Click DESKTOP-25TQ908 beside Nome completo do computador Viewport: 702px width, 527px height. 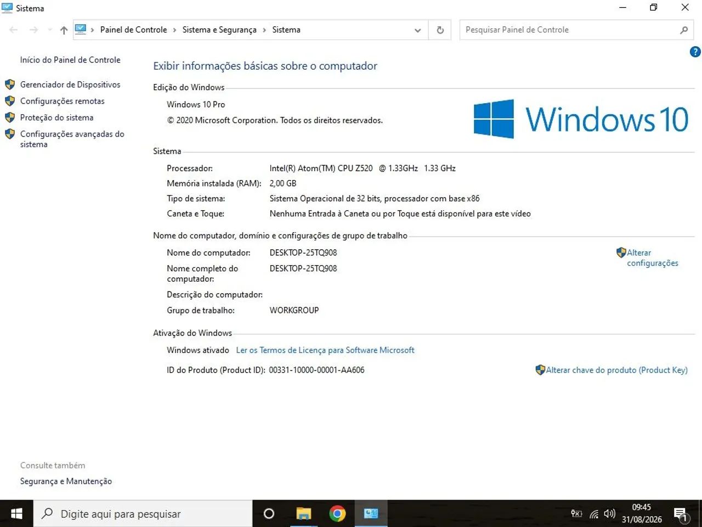[x=303, y=268]
